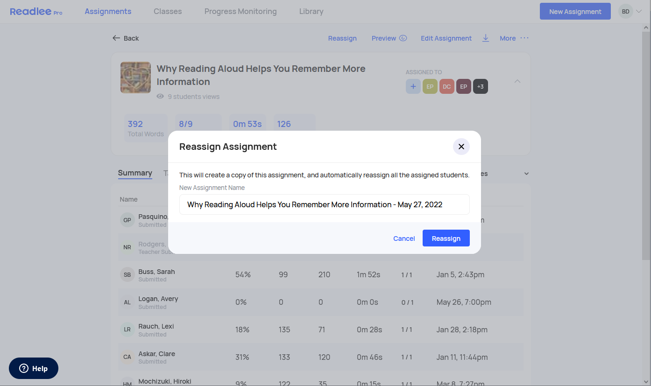
Task: Click the LR avatar for Lexi Rauch
Action: (x=127, y=330)
